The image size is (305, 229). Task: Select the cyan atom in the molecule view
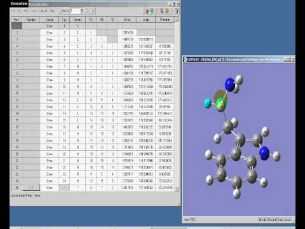pos(207,103)
